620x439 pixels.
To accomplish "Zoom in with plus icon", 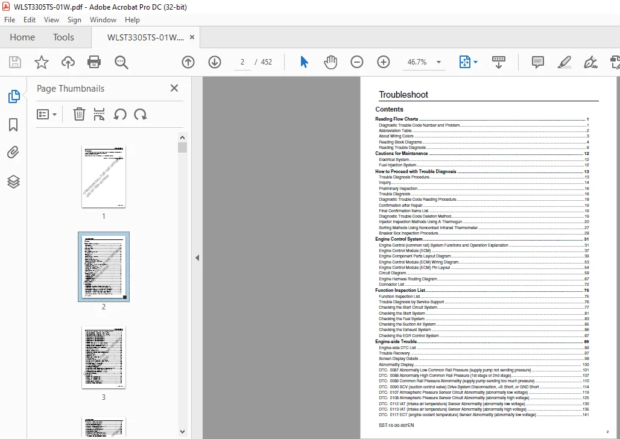I will coord(383,62).
